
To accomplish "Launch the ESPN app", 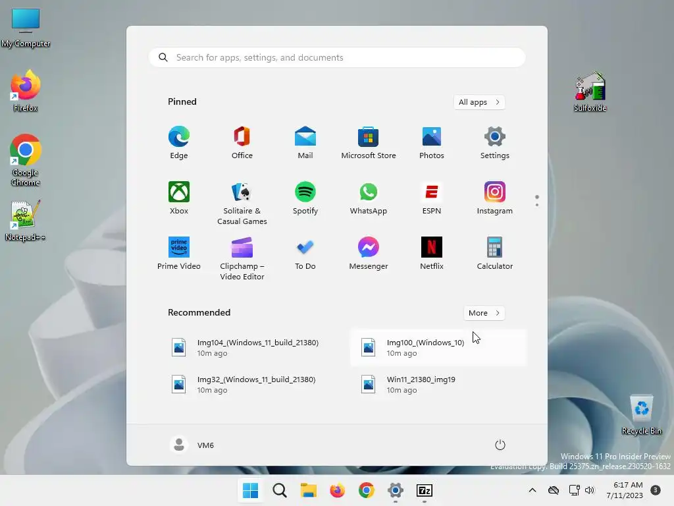I will [432, 198].
